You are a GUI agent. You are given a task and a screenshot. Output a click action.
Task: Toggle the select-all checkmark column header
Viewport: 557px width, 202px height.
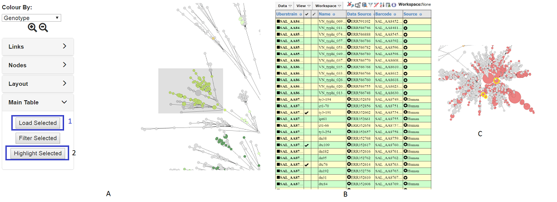point(307,14)
